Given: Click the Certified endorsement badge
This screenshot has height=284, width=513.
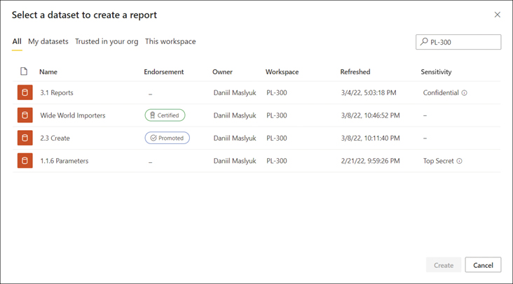Looking at the screenshot, I should [x=165, y=115].
